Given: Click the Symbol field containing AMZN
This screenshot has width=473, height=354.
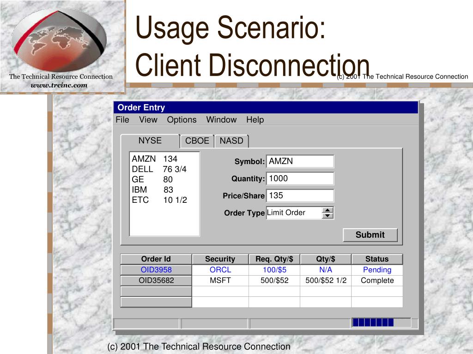Looking at the screenshot, I should (x=300, y=161).
